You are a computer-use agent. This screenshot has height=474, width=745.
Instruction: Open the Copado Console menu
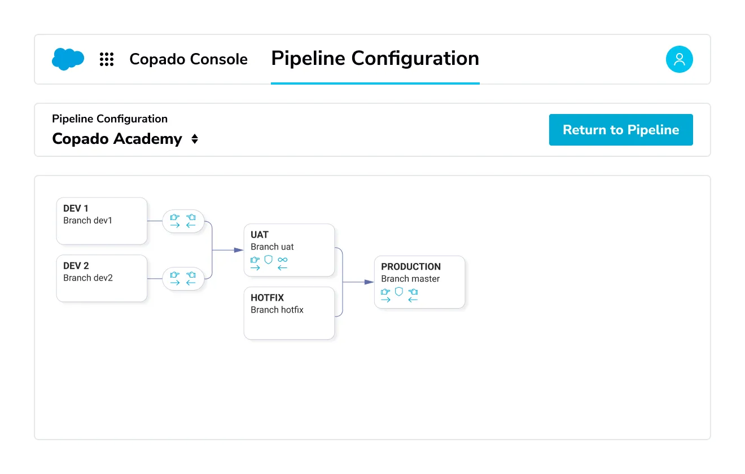[189, 59]
